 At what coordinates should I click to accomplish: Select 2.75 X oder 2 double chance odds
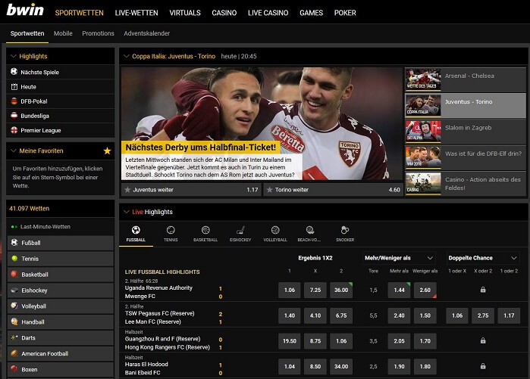pos(483,315)
